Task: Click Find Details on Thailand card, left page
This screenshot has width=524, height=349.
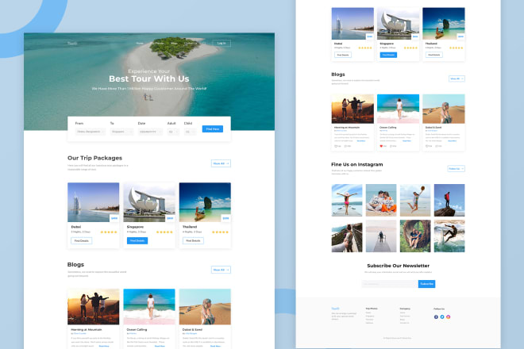Action: coord(193,240)
